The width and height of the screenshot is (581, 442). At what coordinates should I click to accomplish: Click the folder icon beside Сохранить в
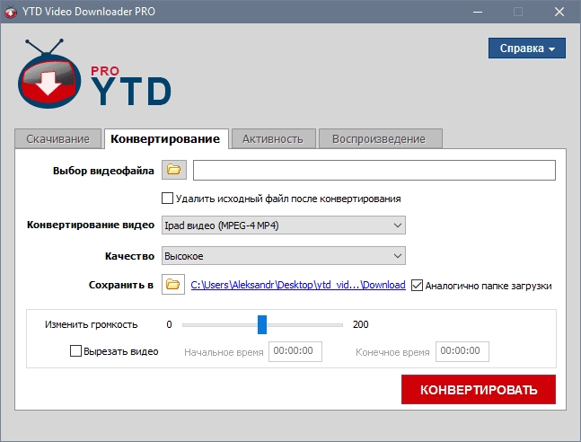click(x=173, y=285)
